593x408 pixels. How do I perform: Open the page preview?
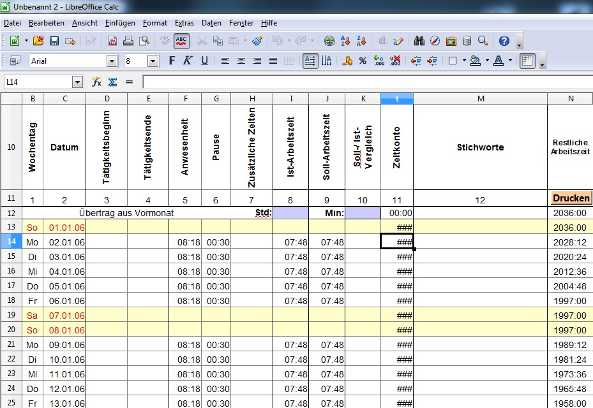(144, 41)
